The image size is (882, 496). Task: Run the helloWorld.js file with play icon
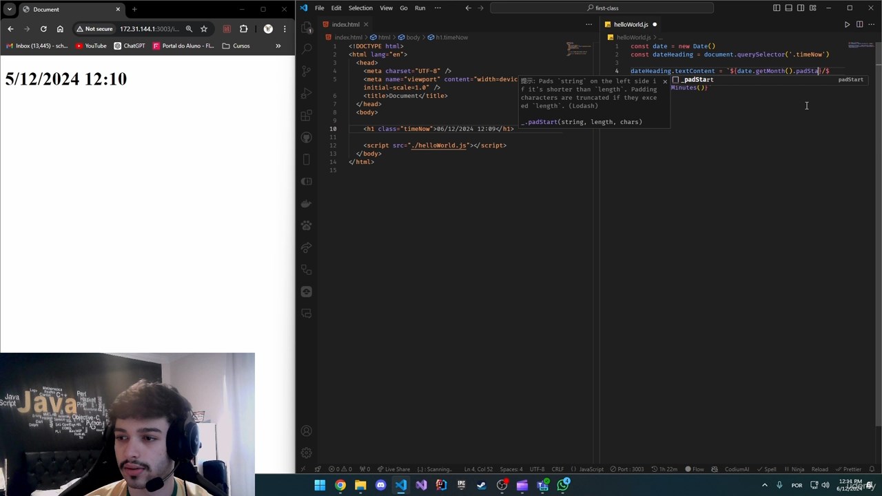(847, 24)
